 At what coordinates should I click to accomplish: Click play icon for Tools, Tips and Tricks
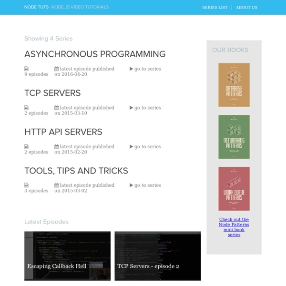[x=131, y=185]
